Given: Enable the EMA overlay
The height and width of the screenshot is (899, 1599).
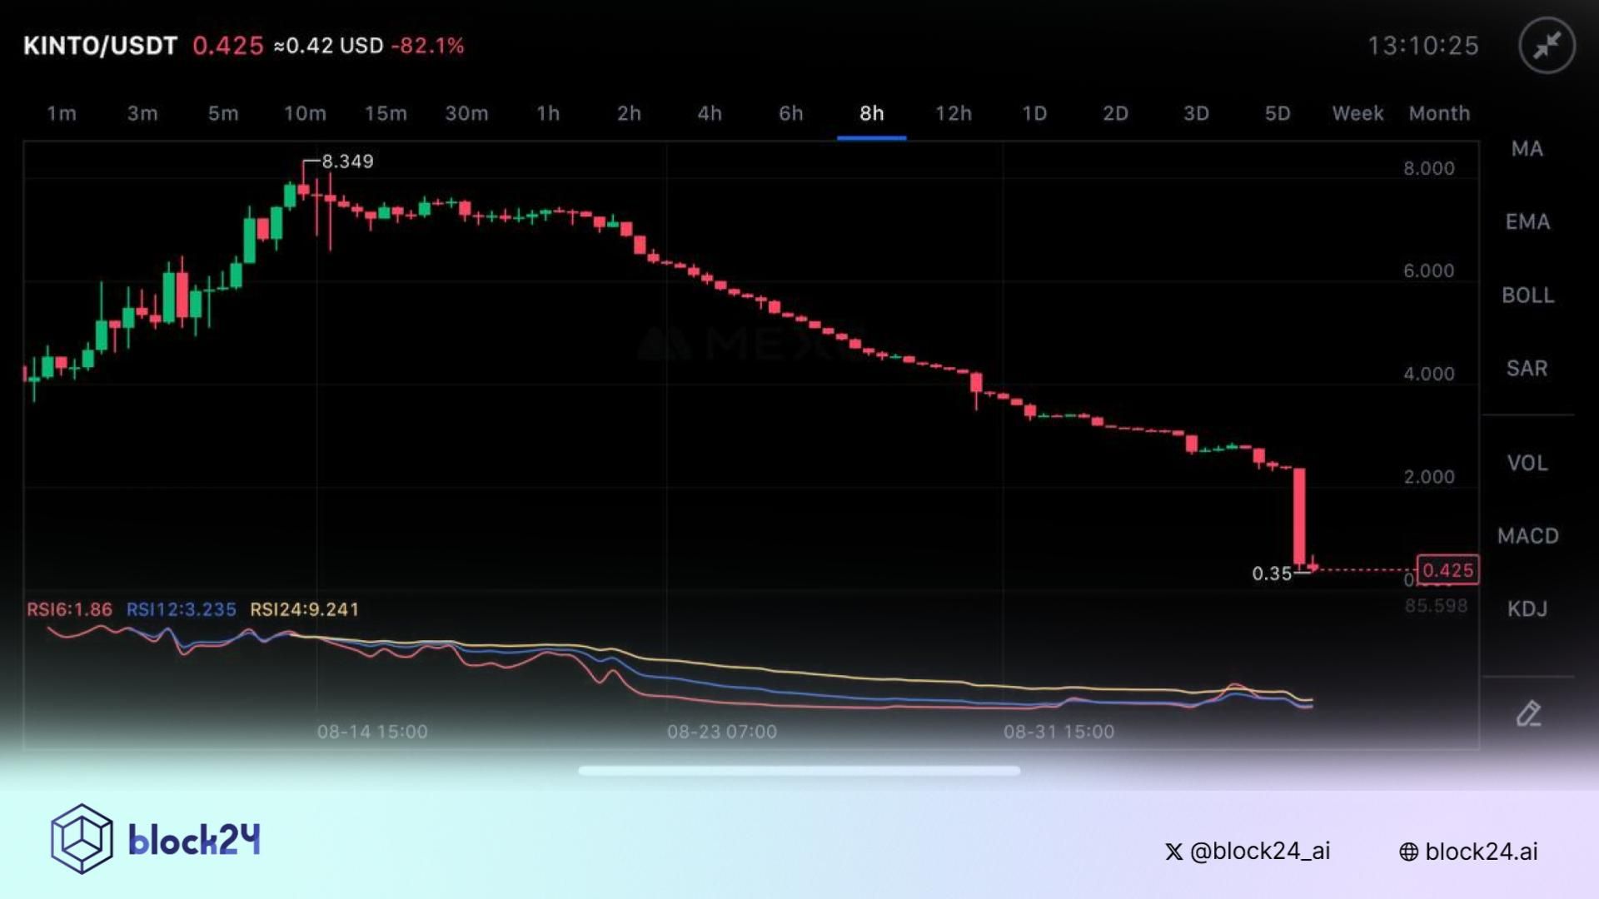Looking at the screenshot, I should [x=1528, y=221].
